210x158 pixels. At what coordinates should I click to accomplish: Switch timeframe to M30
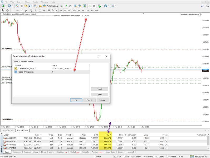coord(74,10)
